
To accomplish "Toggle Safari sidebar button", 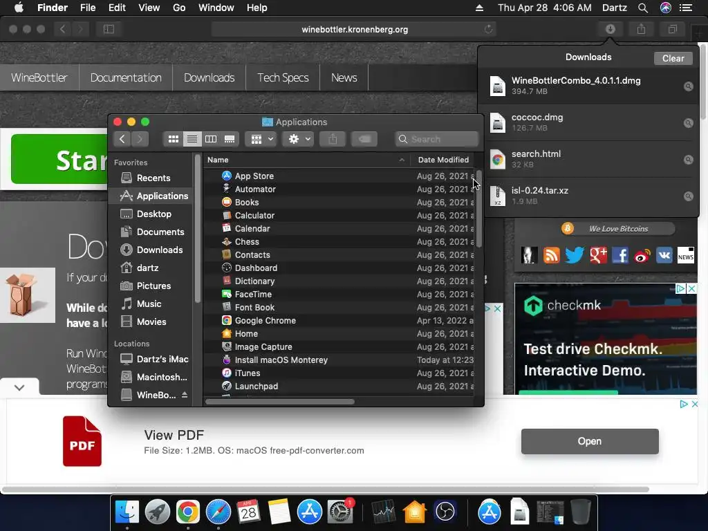I will click(109, 29).
